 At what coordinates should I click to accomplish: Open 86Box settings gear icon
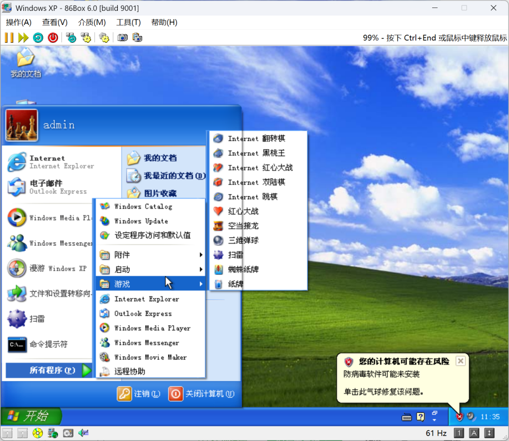104,38
